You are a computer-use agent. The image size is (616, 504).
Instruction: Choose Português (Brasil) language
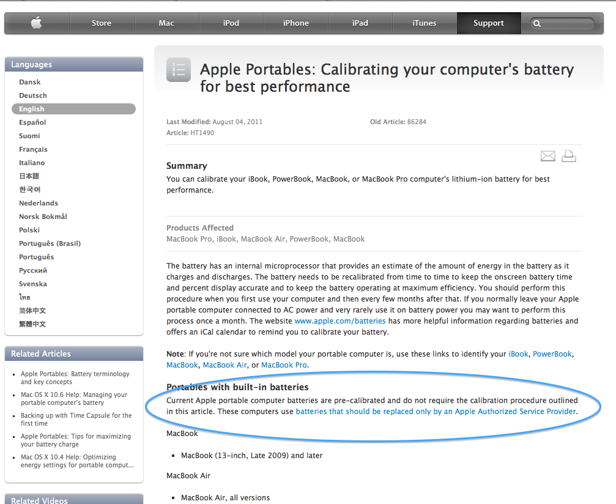tap(50, 243)
